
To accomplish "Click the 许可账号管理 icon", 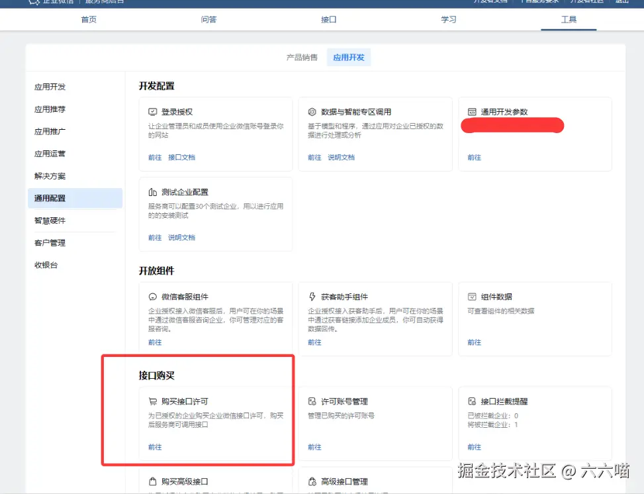I will pyautogui.click(x=312, y=401).
